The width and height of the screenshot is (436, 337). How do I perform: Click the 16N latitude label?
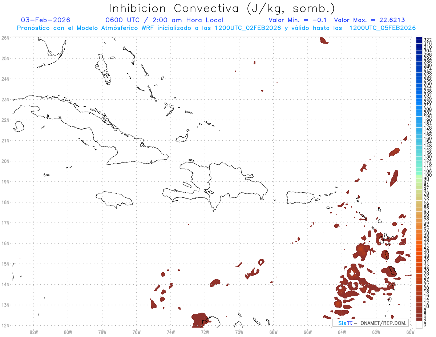pyautogui.click(x=5, y=243)
